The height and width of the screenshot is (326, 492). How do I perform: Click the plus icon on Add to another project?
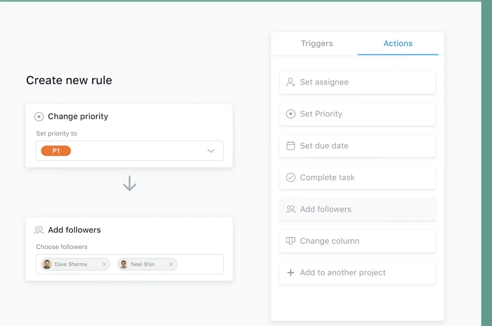(x=290, y=272)
